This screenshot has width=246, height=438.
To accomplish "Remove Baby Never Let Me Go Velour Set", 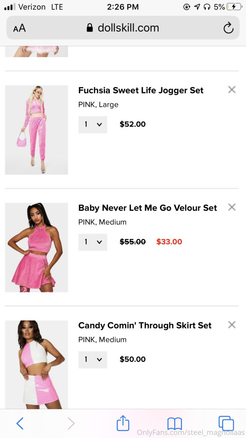I will (232, 207).
